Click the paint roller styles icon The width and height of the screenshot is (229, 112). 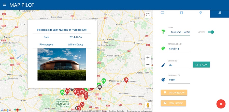[163, 32]
